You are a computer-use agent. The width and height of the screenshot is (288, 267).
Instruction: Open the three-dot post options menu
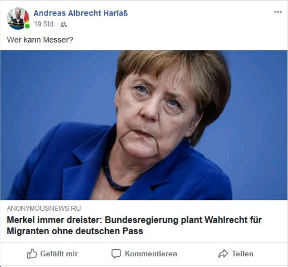[278, 12]
